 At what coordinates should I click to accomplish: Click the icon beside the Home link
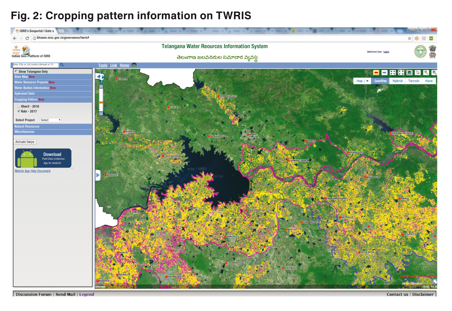click(x=134, y=65)
